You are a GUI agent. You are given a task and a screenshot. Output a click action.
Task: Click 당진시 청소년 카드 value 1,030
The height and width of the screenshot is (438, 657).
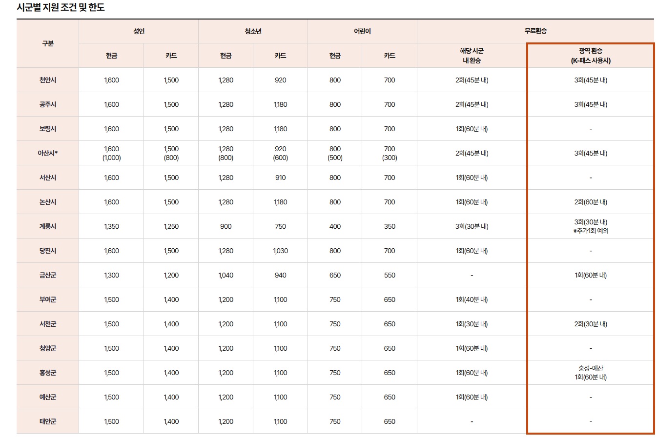coord(280,251)
